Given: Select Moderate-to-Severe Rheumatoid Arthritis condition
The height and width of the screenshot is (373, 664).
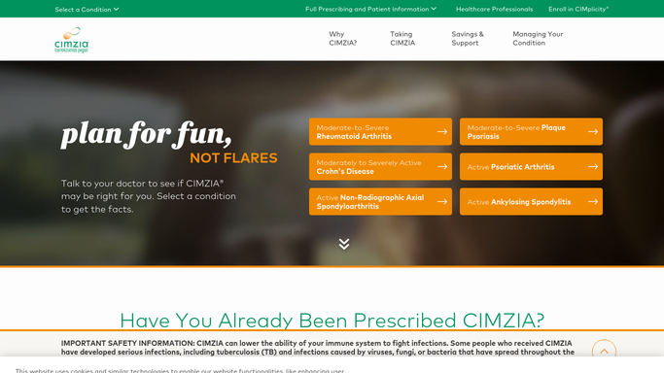Looking at the screenshot, I should 380,131.
